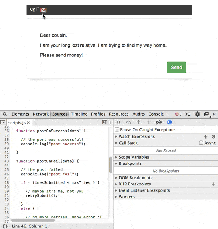Switch to the Resources tab
This screenshot has width=218, height=229.
[119, 114]
